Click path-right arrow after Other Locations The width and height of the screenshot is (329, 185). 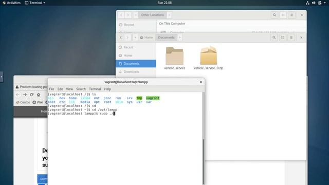click(x=169, y=15)
